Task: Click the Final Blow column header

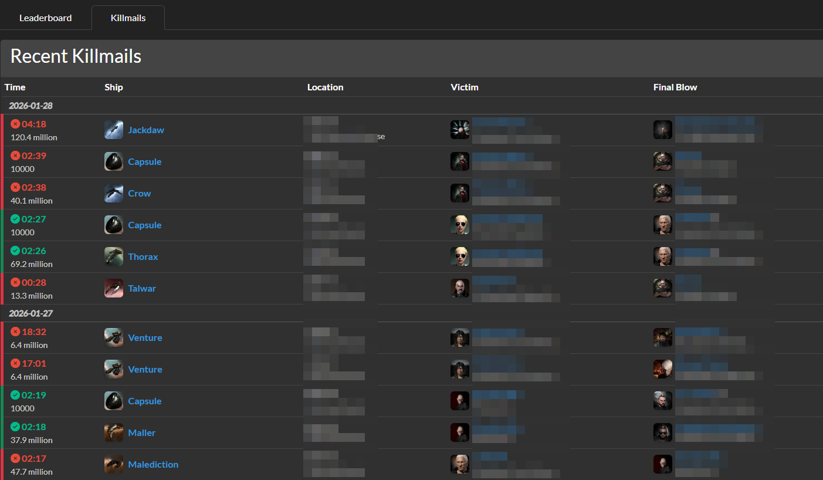Action: 675,87
